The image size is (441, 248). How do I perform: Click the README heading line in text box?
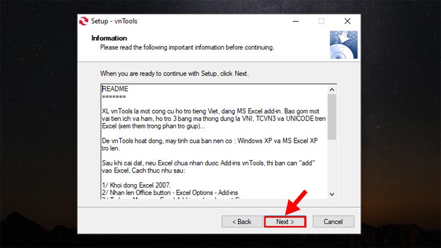[115, 88]
